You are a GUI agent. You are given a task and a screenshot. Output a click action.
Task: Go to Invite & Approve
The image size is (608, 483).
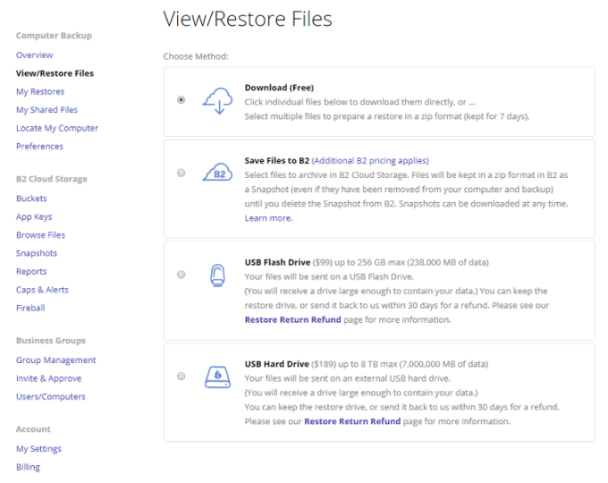pos(49,378)
